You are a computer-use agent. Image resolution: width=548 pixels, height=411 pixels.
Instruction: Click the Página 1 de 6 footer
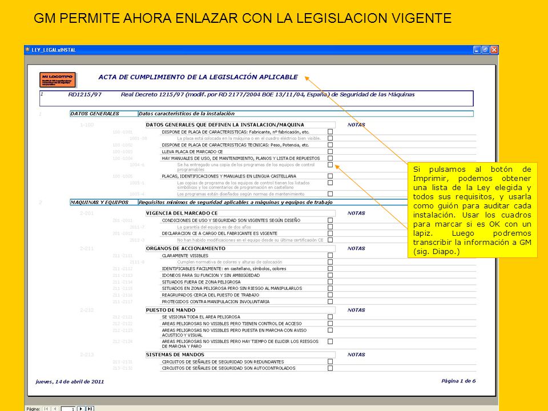pyautogui.click(x=458, y=381)
